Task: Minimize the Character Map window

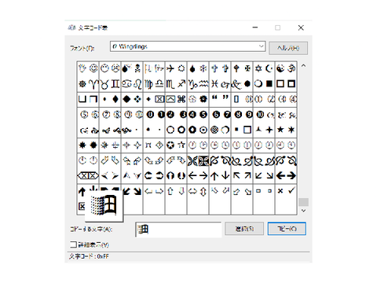Action: (255, 28)
